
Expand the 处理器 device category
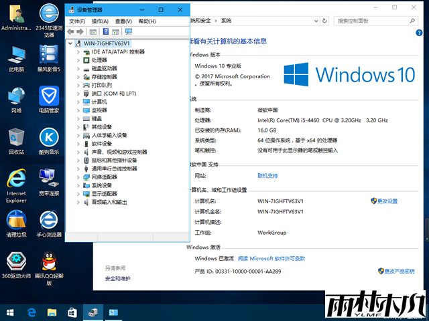click(78, 60)
